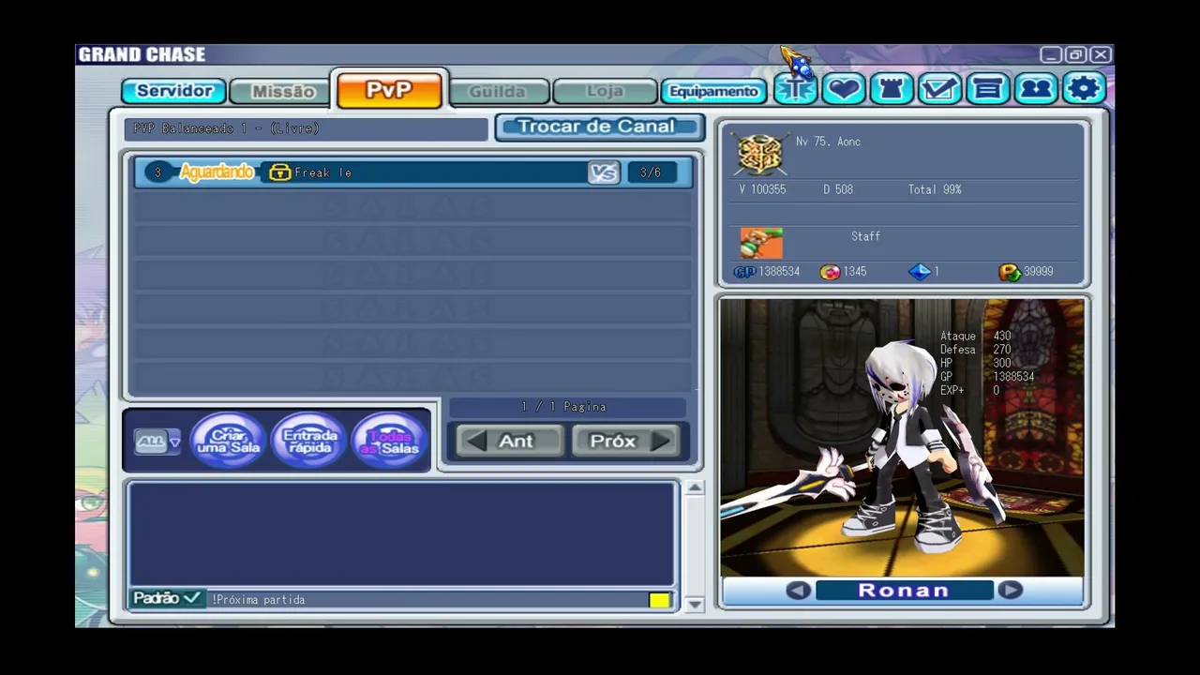Click the pink gem currency icon
The width and height of the screenshot is (1200, 675).
[x=830, y=272]
